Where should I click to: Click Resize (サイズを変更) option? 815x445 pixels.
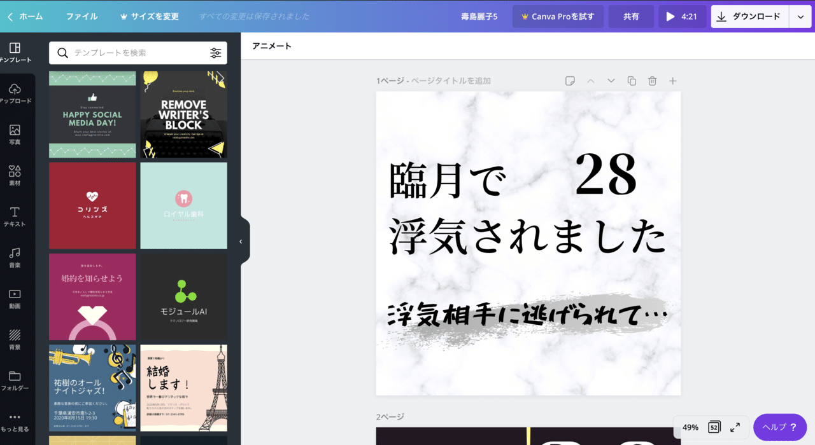(149, 17)
